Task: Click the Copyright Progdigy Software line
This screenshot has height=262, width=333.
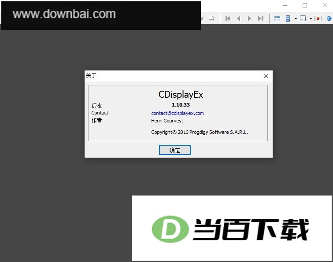Action: click(200, 132)
